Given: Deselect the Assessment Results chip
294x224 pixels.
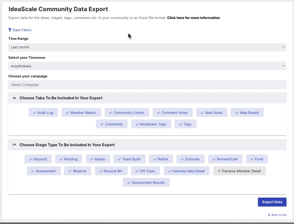Looking at the screenshot, I should coord(146,182).
